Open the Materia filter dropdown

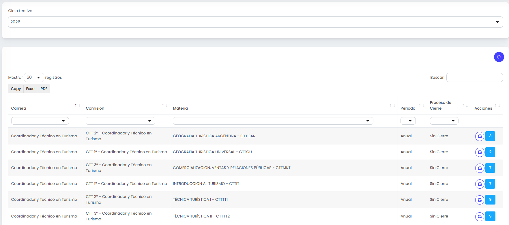[273, 121]
